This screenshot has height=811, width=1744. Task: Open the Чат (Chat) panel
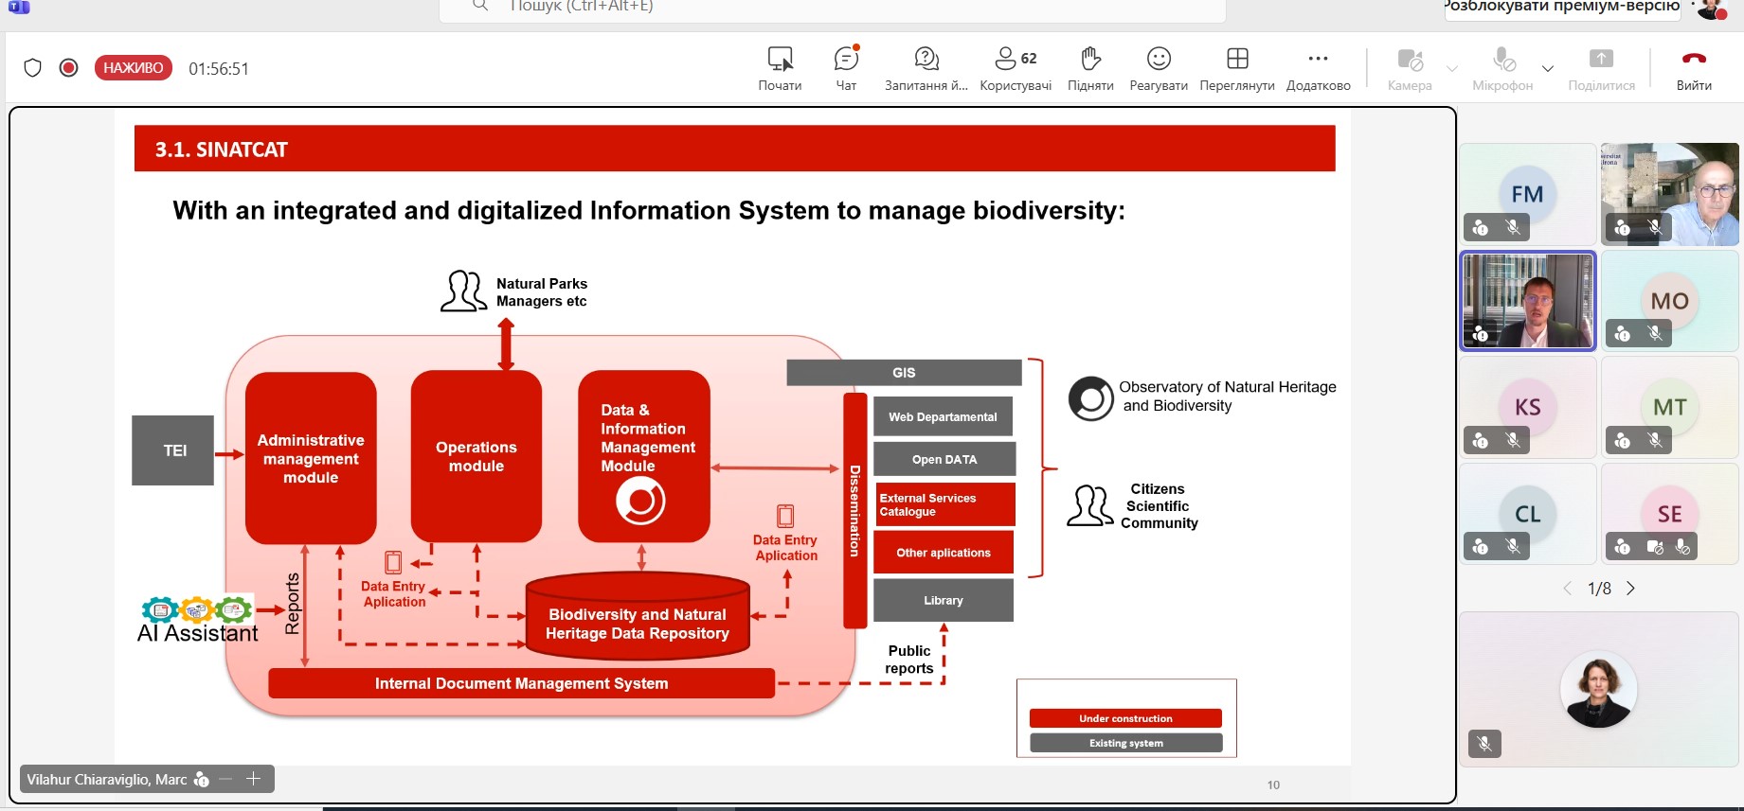[846, 68]
